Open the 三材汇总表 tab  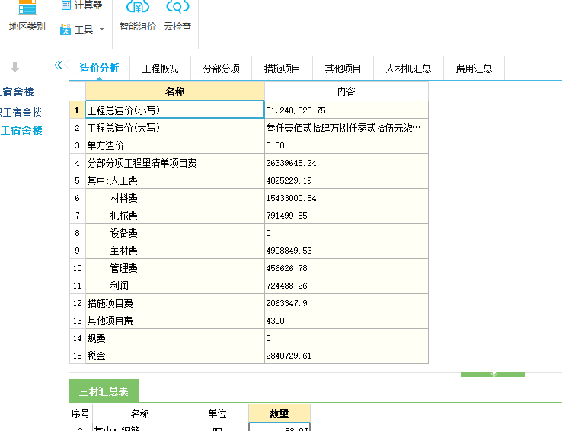tap(104, 391)
